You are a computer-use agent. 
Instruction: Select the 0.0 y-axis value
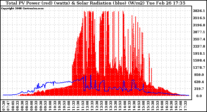pyautogui.click(x=199, y=96)
